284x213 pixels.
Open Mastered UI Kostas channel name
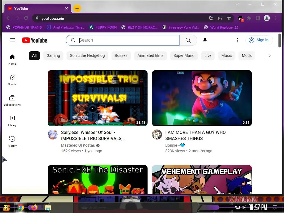point(78,145)
